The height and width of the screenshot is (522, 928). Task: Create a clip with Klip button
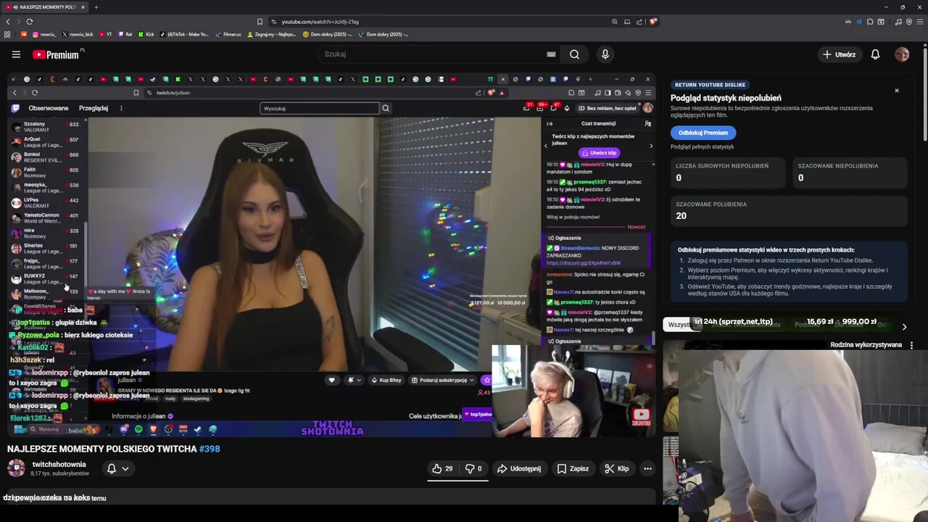coord(616,468)
